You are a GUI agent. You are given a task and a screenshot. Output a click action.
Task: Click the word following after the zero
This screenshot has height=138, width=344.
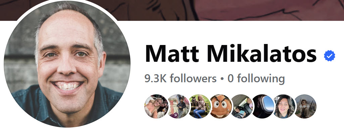click(x=261, y=79)
